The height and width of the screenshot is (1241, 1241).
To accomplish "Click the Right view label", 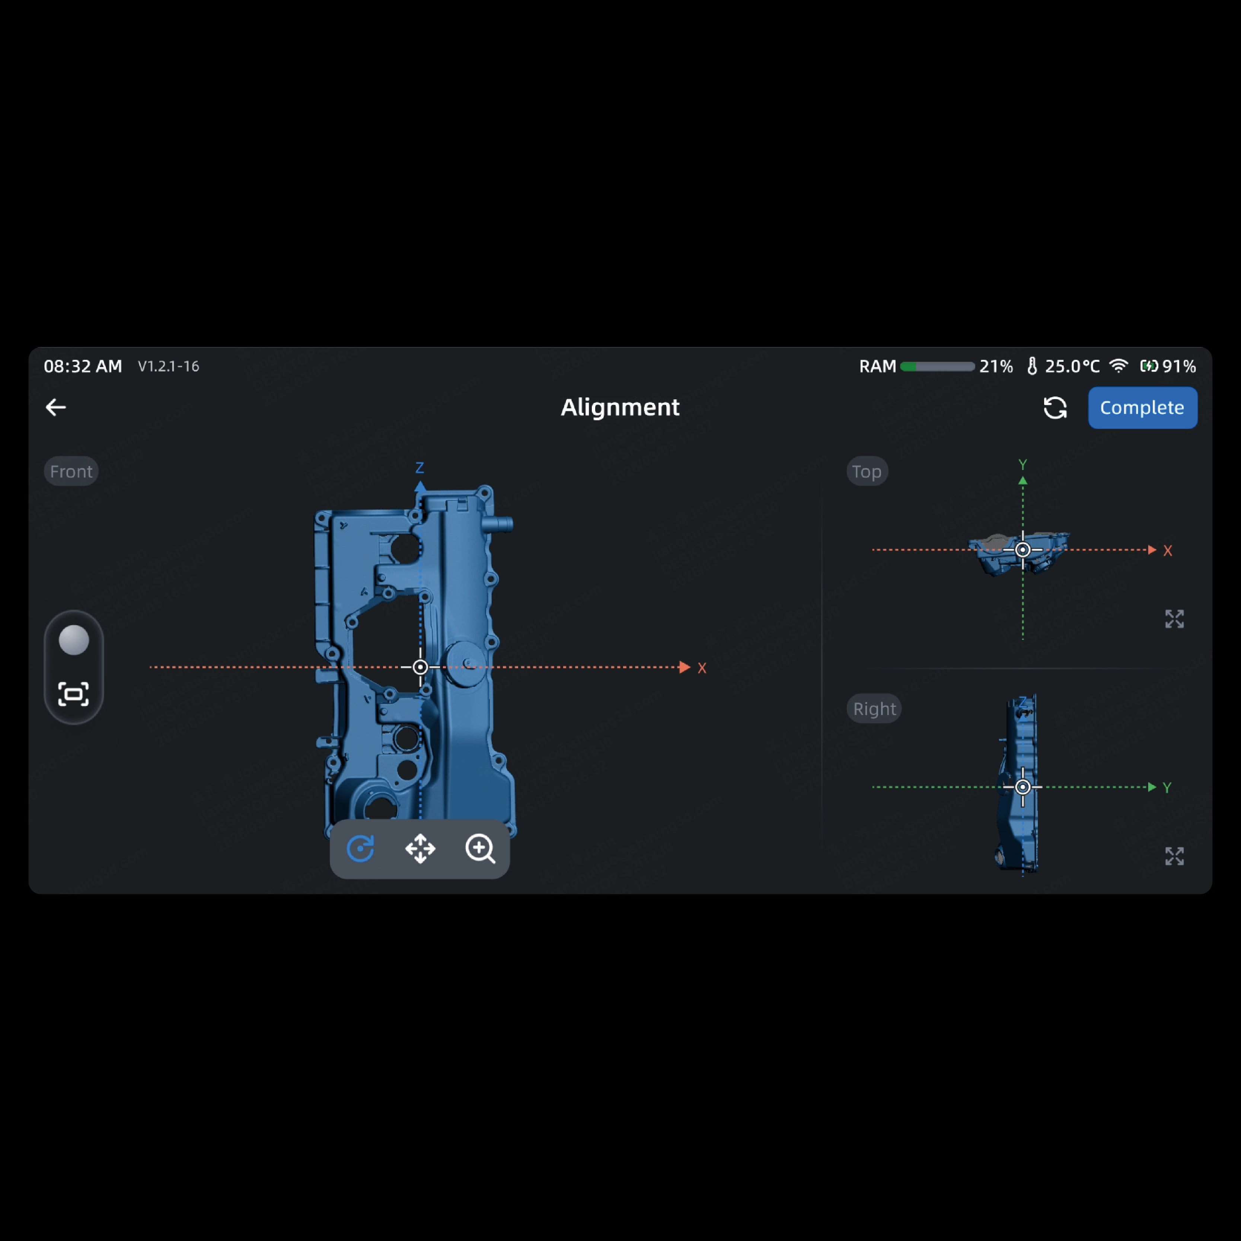I will (874, 708).
